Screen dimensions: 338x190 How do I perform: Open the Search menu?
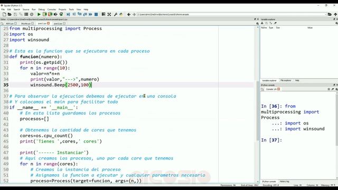(x=16, y=9)
